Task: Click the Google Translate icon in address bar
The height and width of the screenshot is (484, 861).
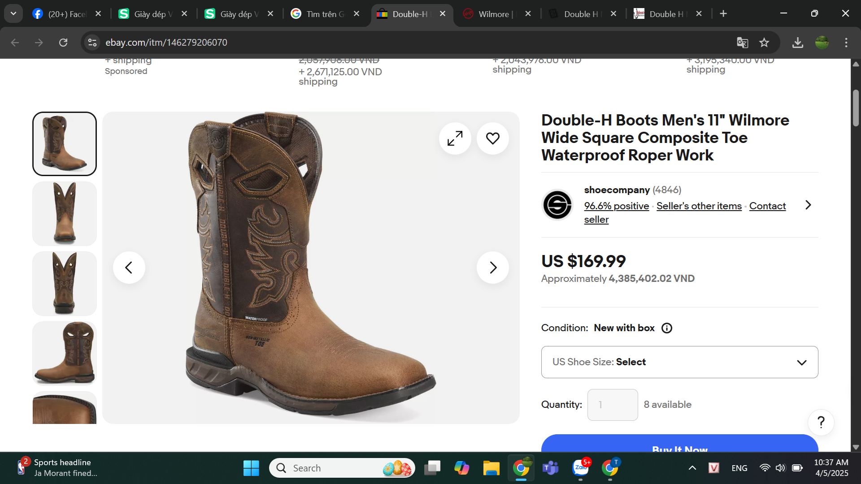Action: click(742, 43)
